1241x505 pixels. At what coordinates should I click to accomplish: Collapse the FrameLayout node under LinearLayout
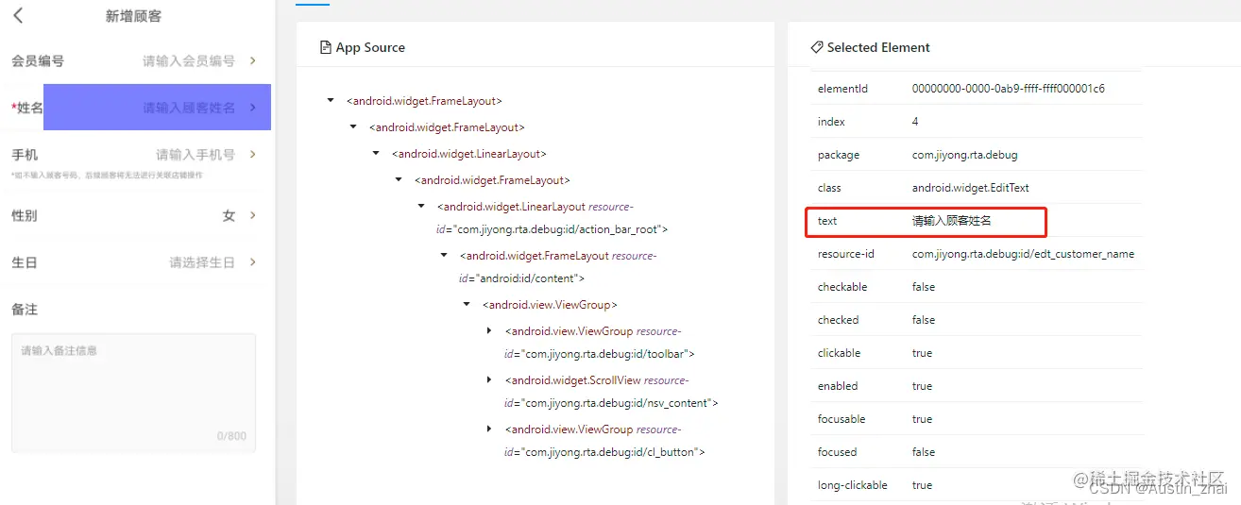pyautogui.click(x=398, y=179)
